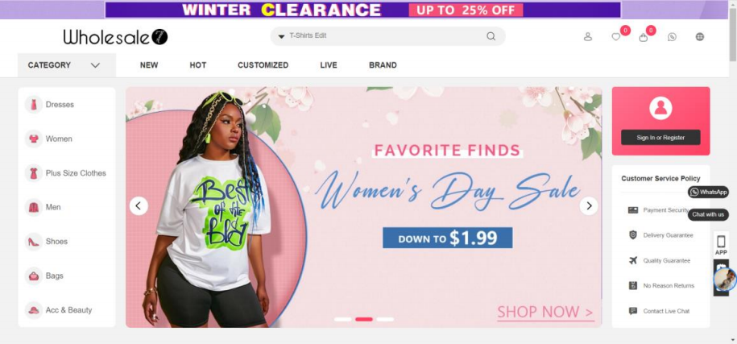The width and height of the screenshot is (737, 344).
Task: Open the search suggestions dropdown arrow
Action: [282, 36]
